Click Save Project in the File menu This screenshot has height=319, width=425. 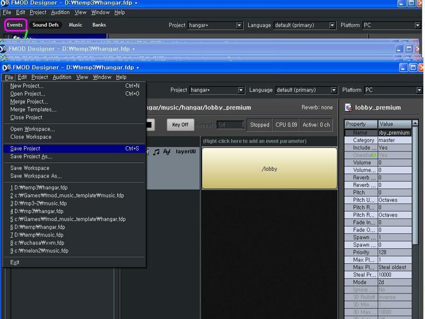74,149
